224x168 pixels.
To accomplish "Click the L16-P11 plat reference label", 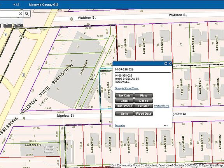I will (x=44, y=101).
